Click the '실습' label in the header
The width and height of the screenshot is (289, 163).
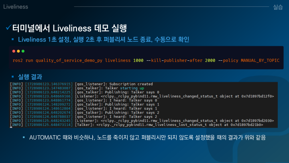click(x=278, y=7)
